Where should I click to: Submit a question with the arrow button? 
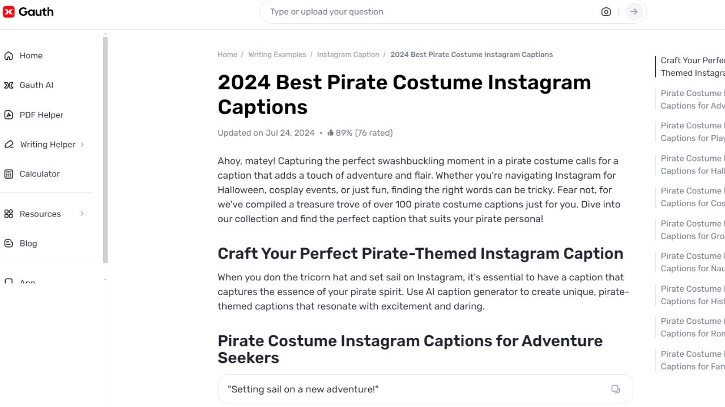pos(634,11)
